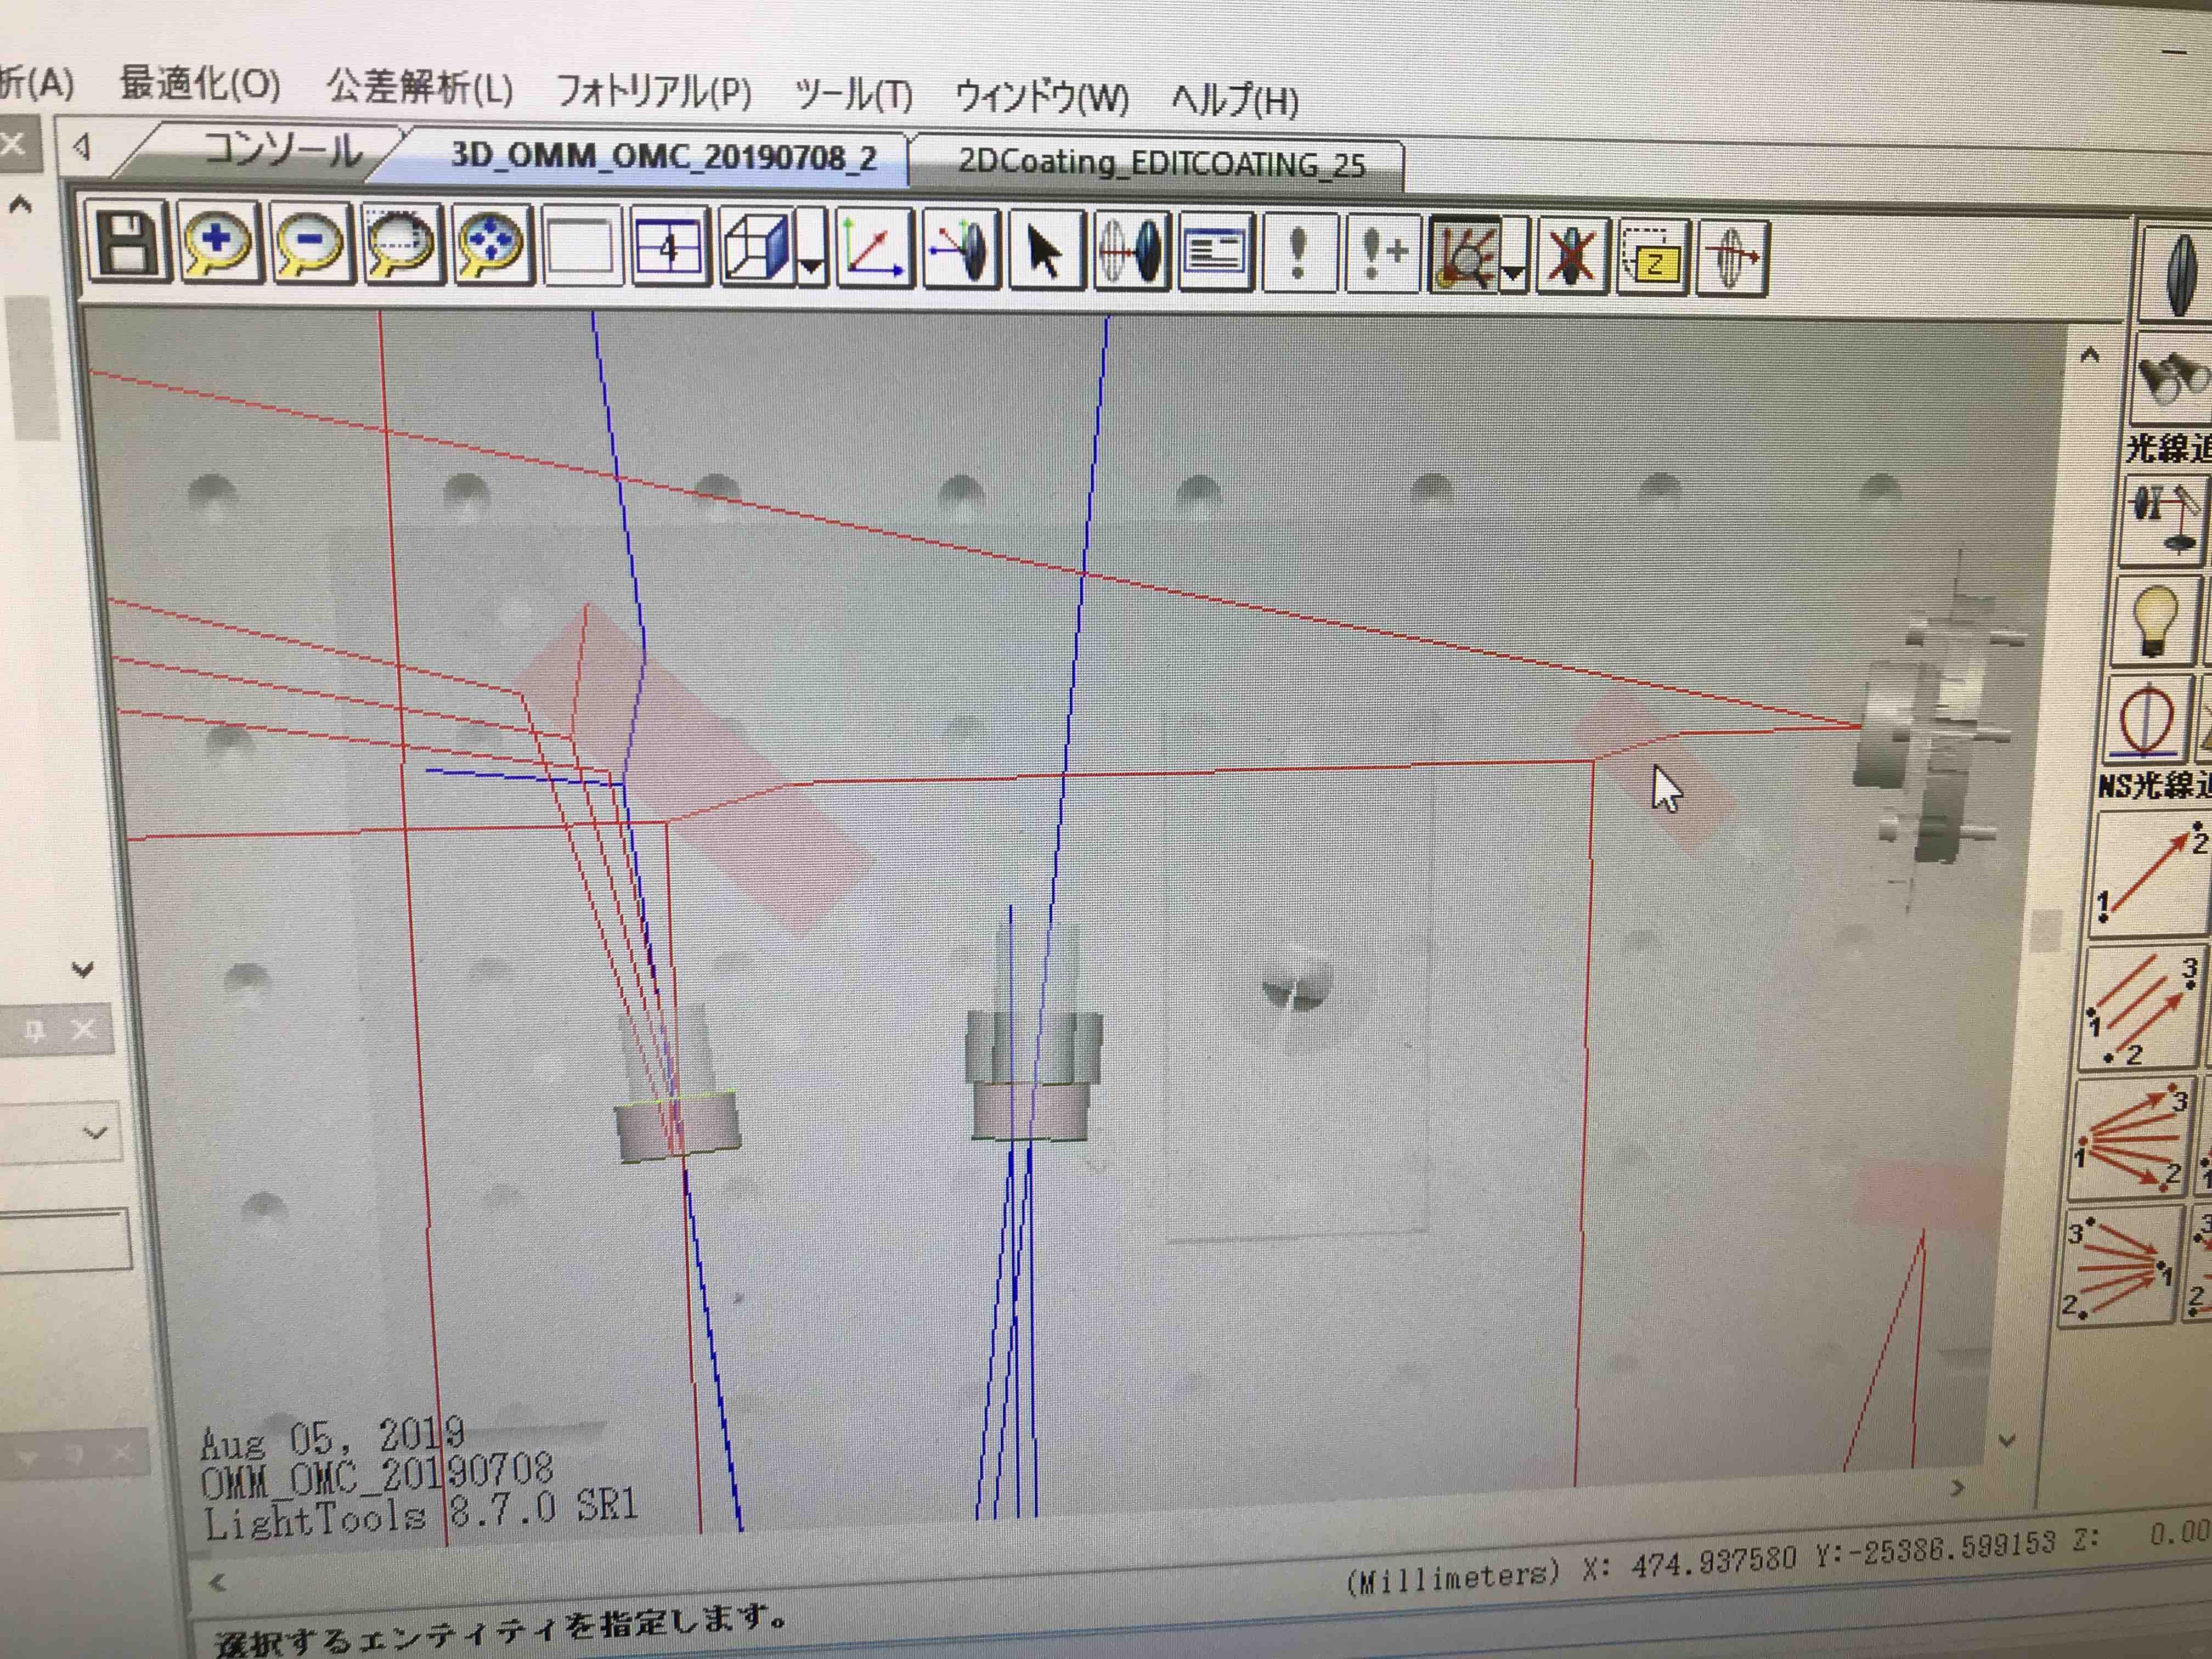Toggle the highlighted ray trace starburst icon

point(1465,256)
